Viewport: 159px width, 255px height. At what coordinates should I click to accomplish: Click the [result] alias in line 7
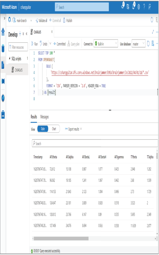point(52,92)
